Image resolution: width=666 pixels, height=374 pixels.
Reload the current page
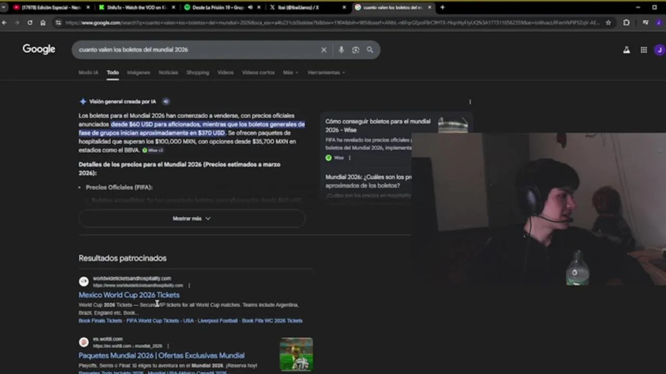30,23
